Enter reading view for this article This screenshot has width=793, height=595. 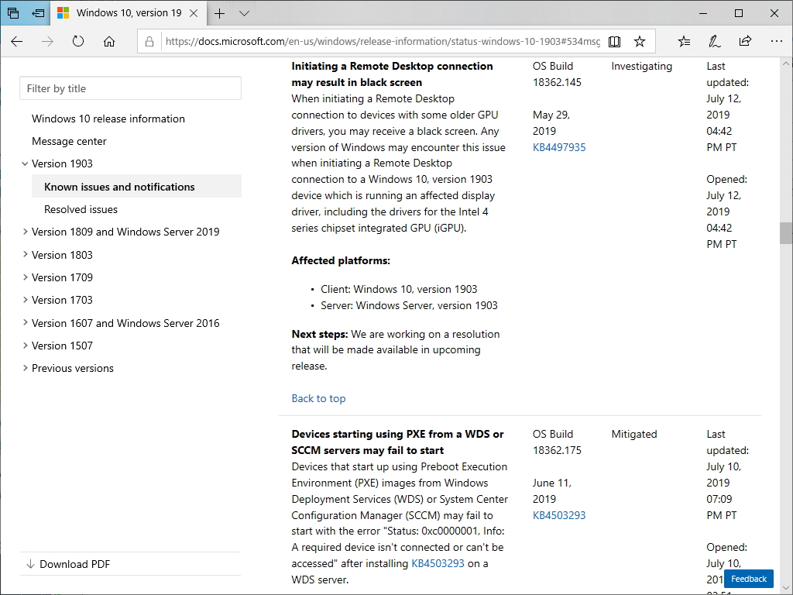point(614,41)
